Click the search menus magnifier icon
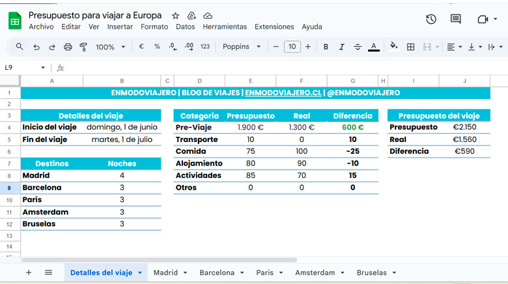 [20, 47]
